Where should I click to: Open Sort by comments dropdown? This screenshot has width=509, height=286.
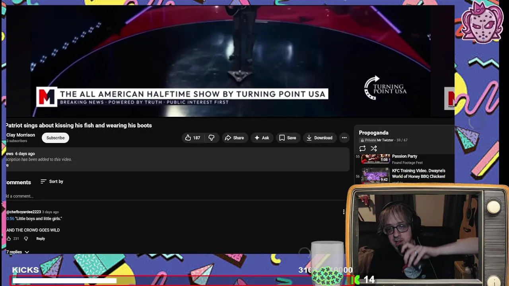click(x=52, y=182)
